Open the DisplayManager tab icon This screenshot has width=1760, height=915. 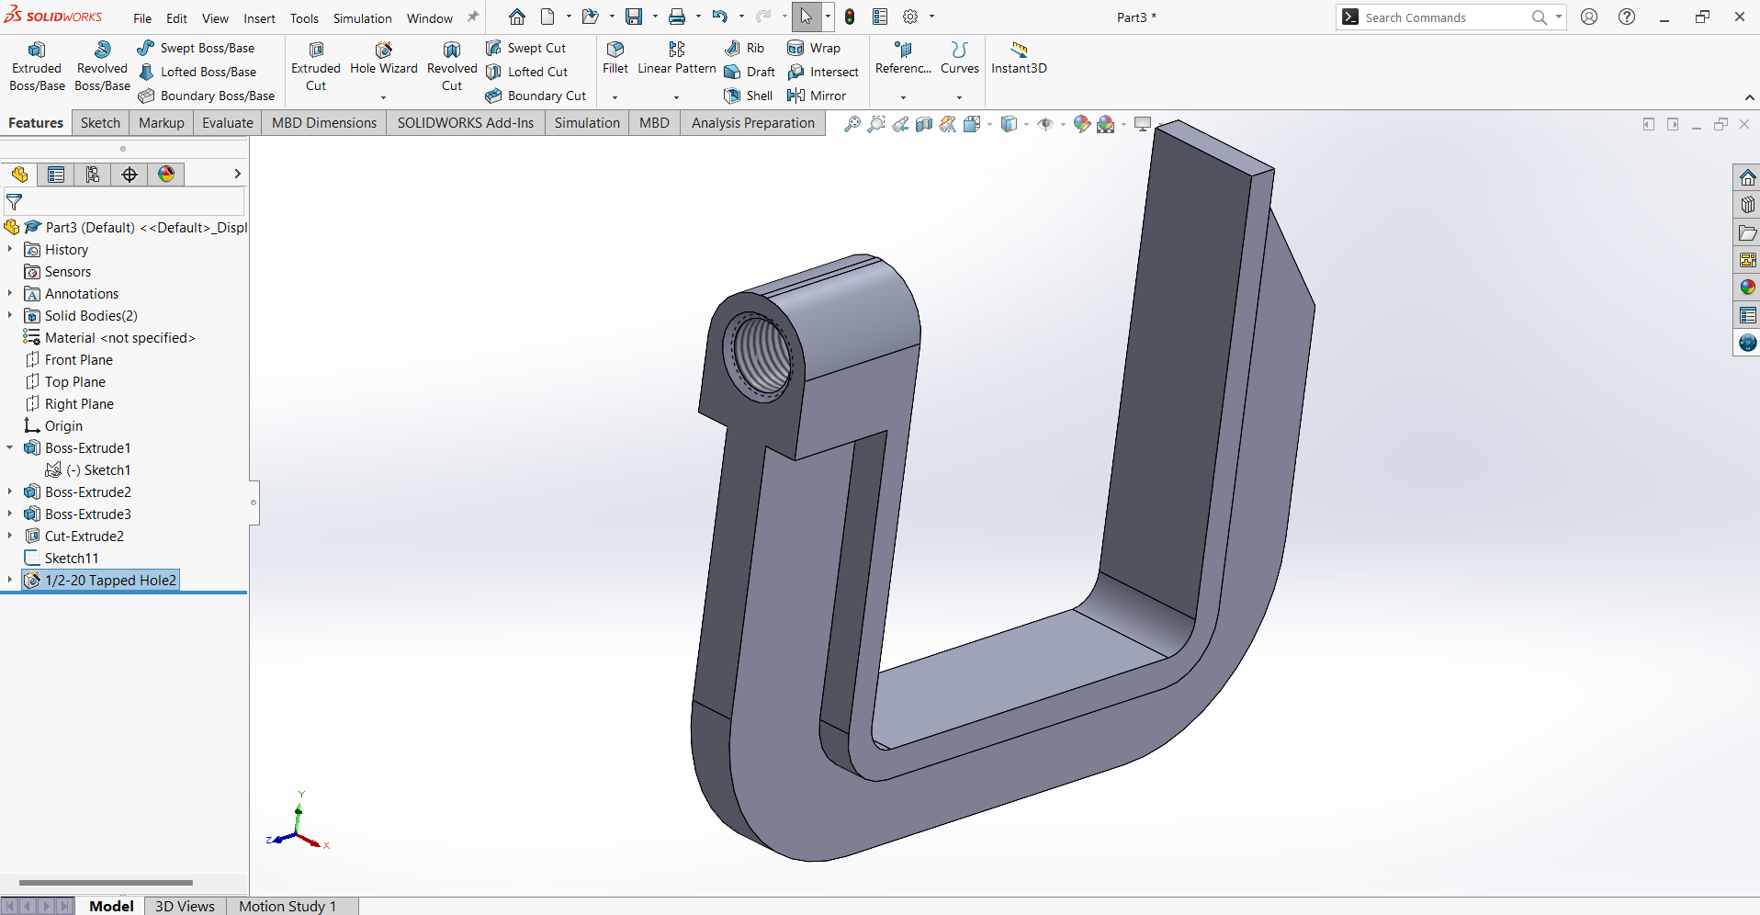[166, 175]
